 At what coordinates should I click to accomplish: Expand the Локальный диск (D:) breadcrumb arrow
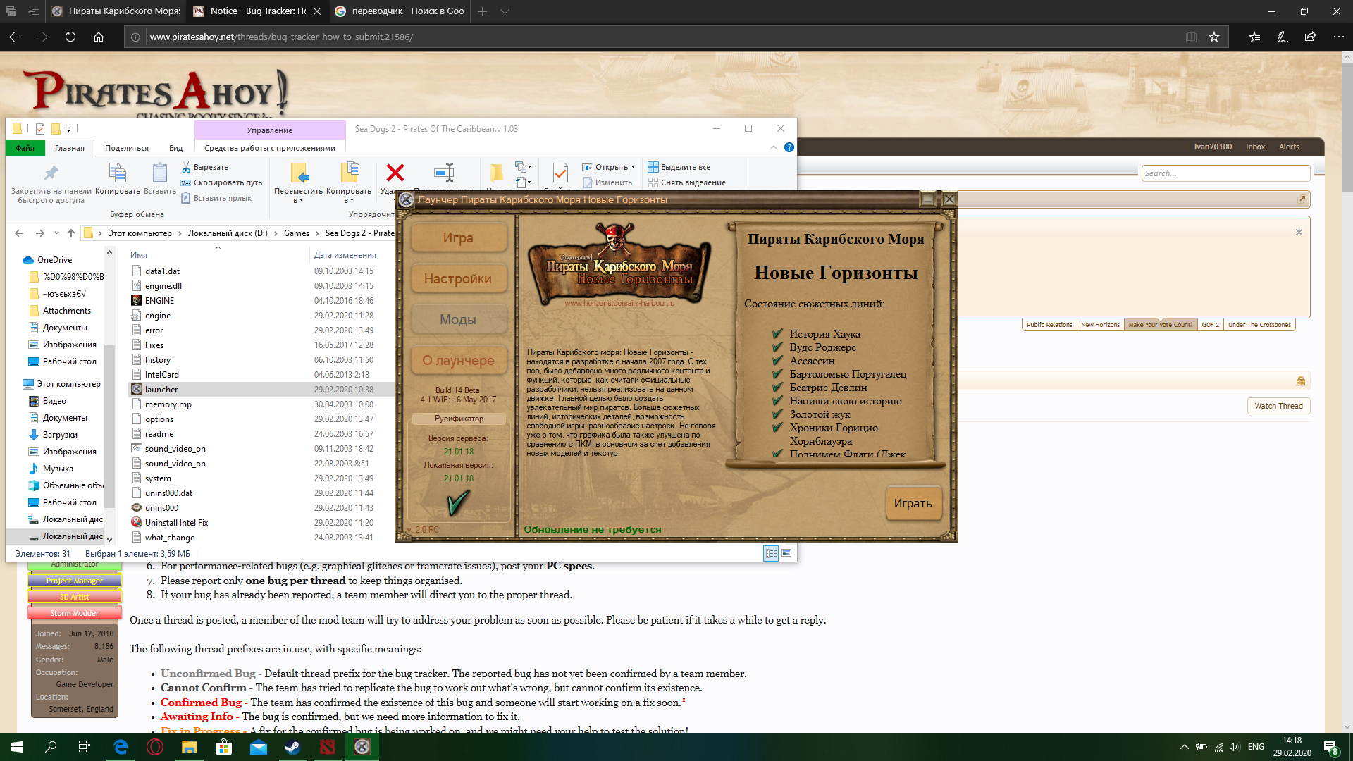tap(276, 233)
